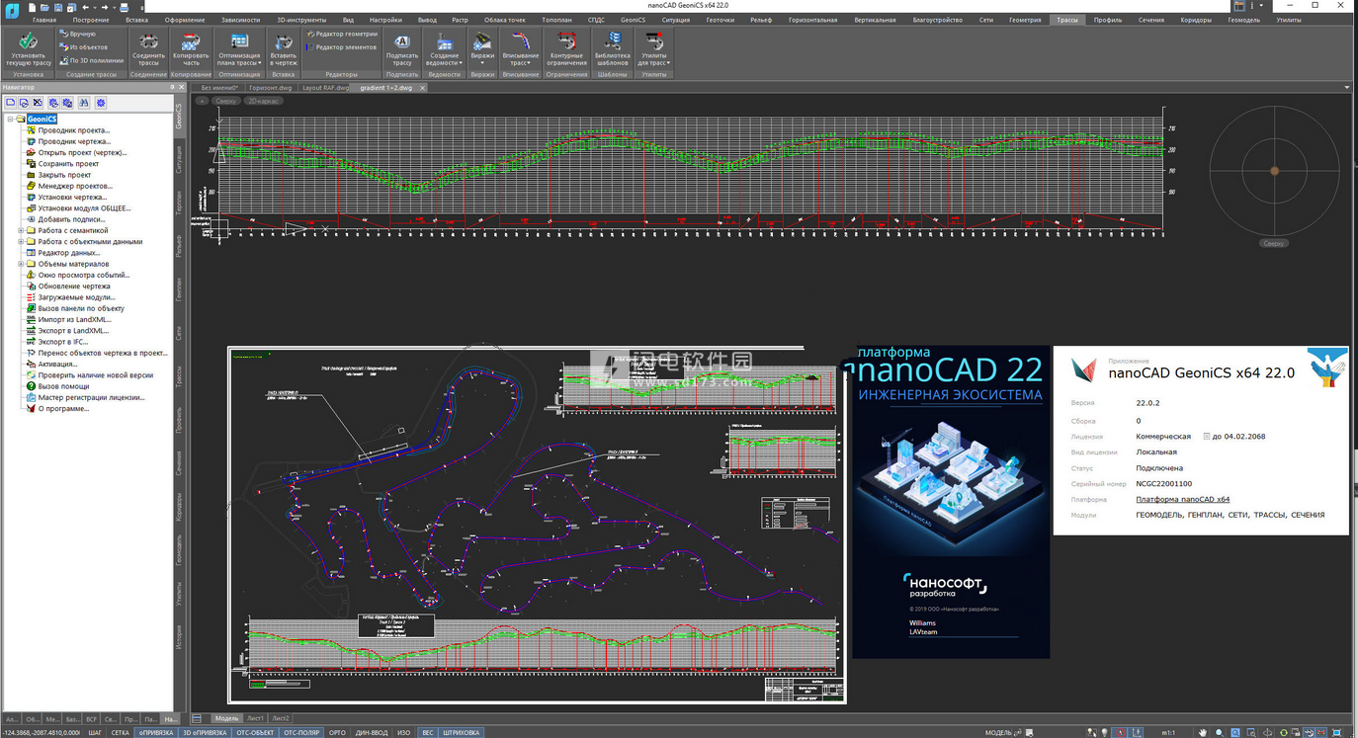This screenshot has width=1358, height=738.
Task: Click the m1:1 scale in status bar
Action: 1168,732
